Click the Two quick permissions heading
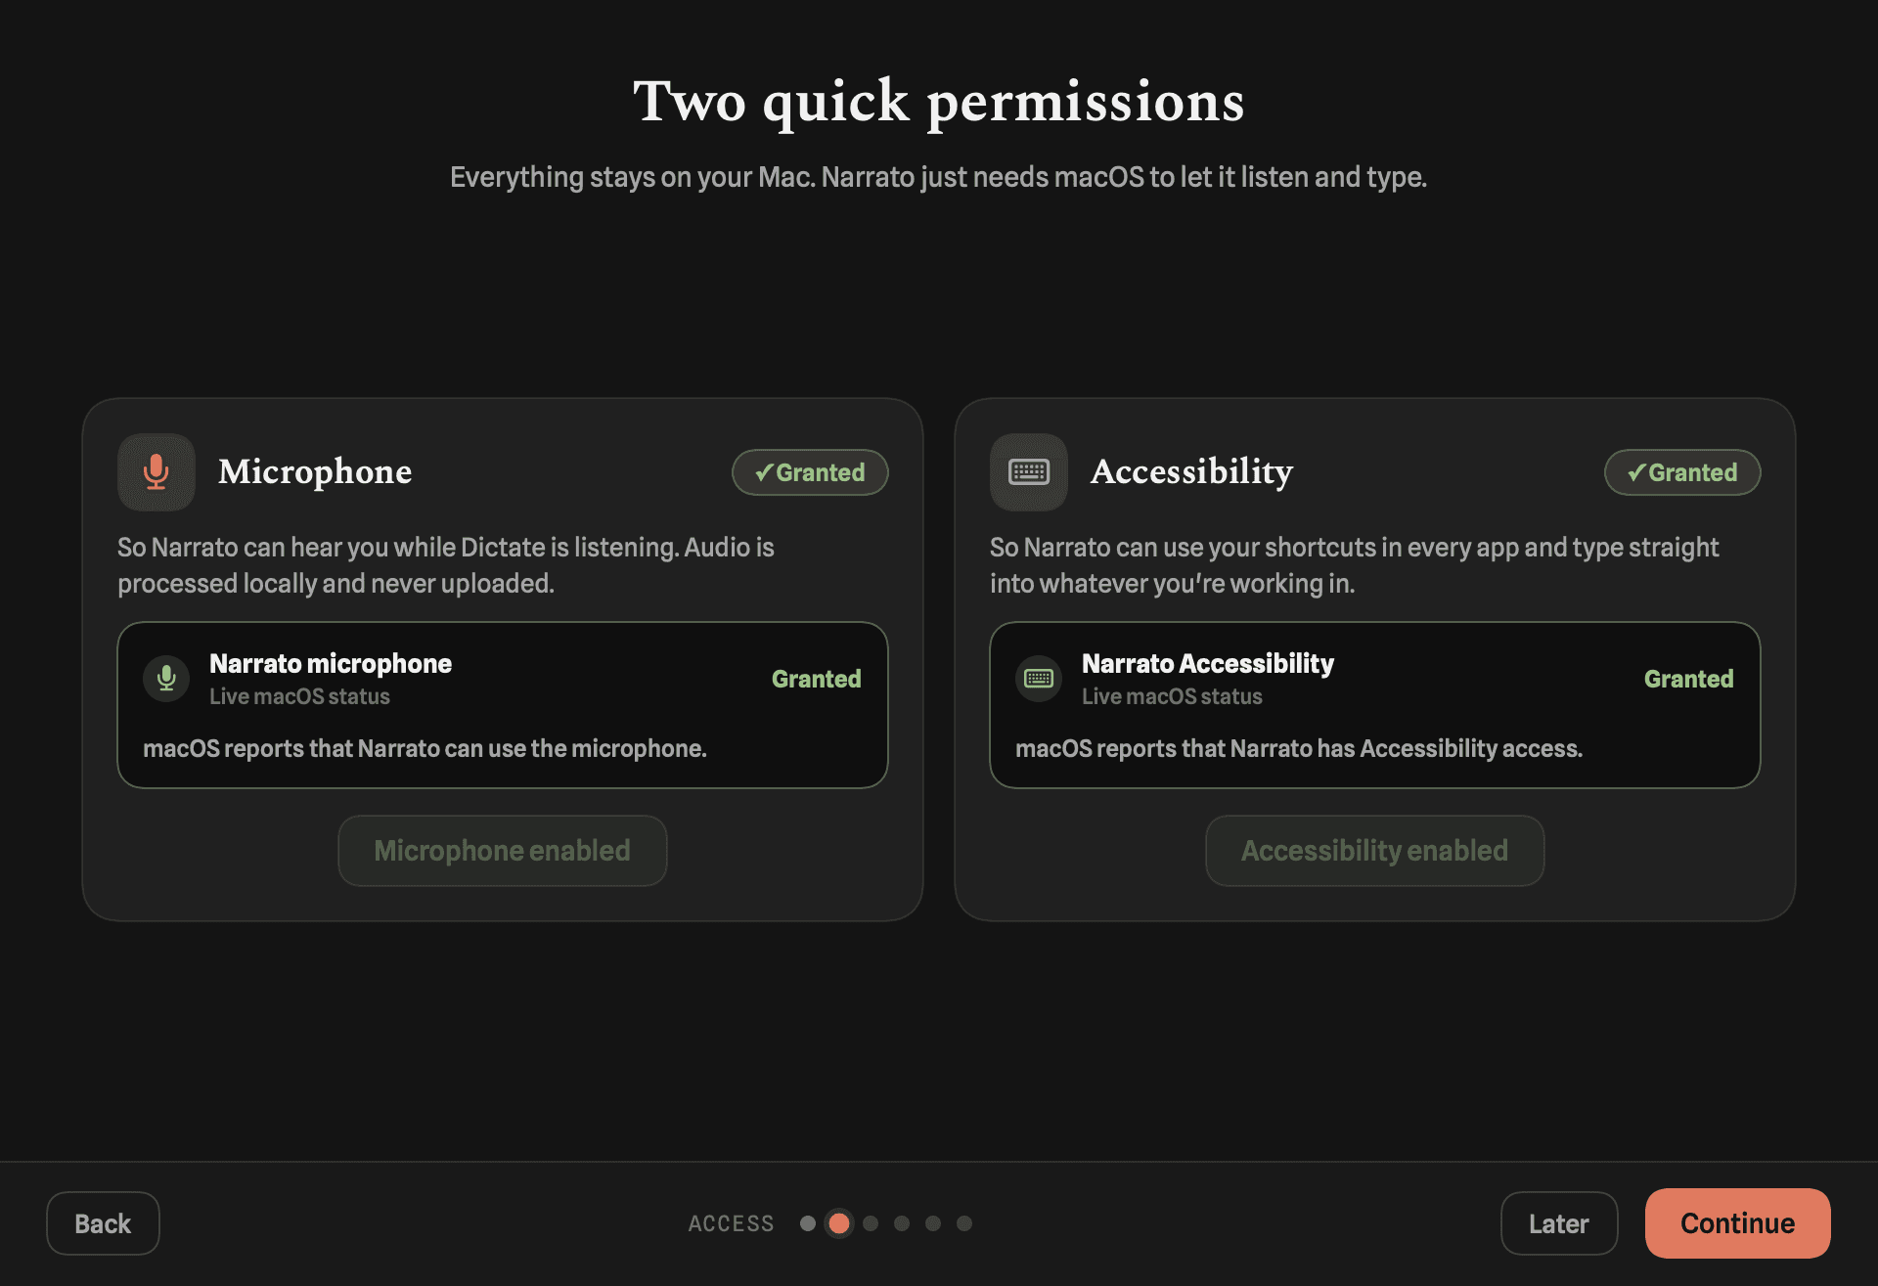 (939, 102)
